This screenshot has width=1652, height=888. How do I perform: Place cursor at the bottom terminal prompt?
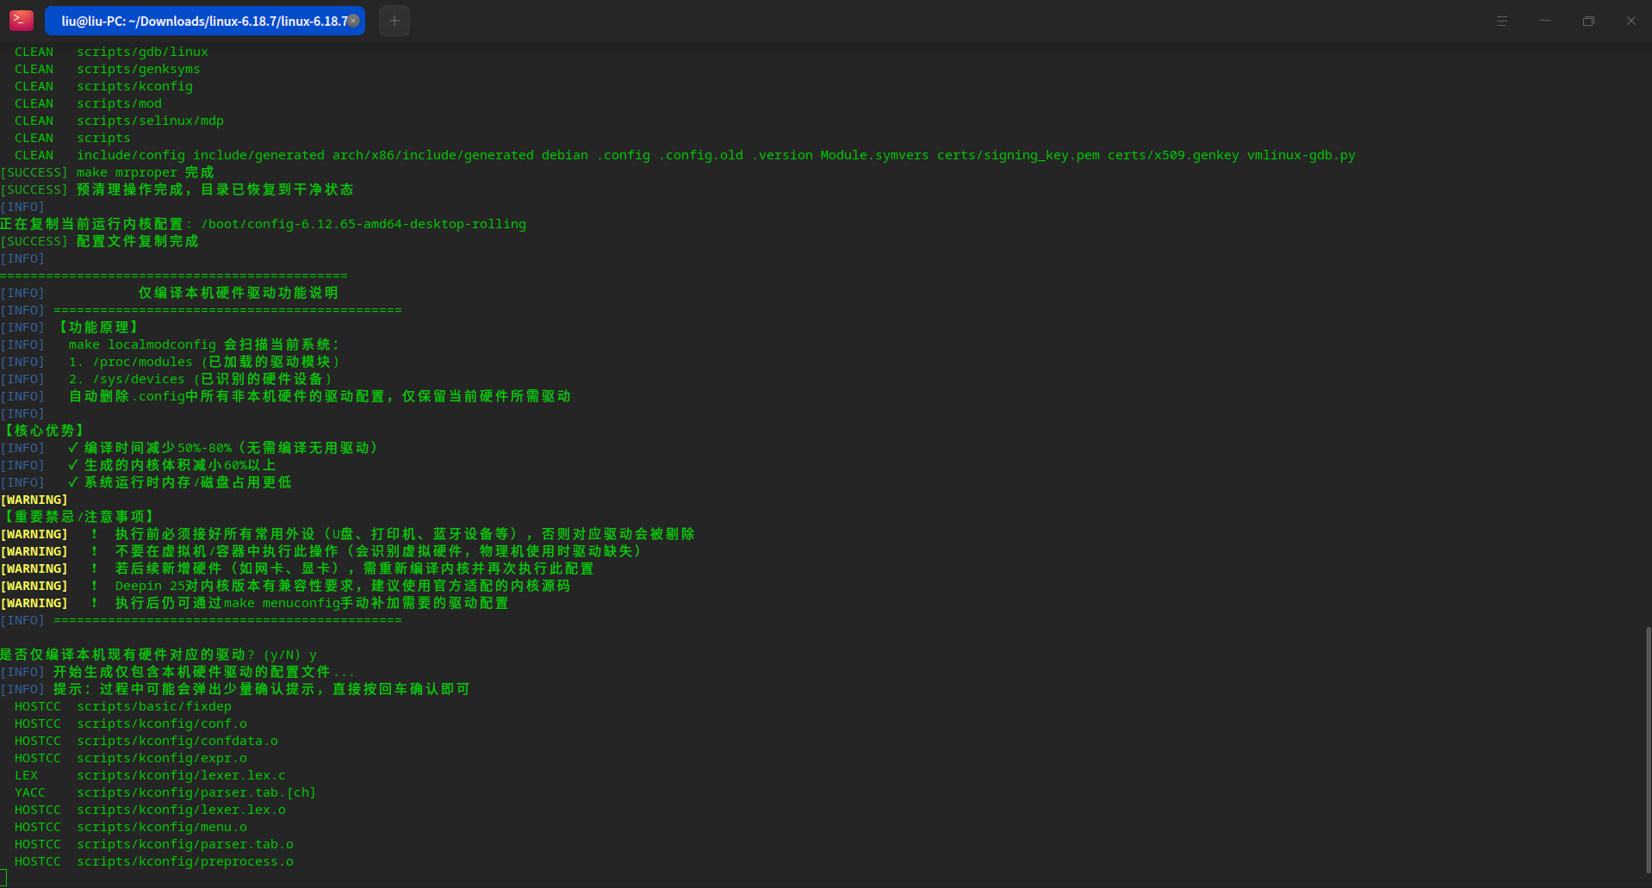(7, 877)
